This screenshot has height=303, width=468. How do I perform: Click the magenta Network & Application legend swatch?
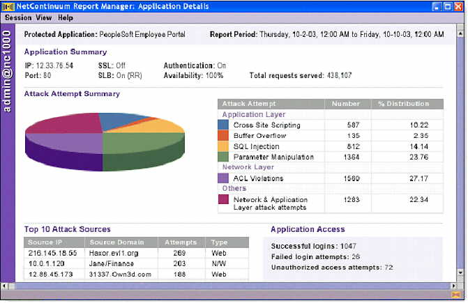coord(223,201)
